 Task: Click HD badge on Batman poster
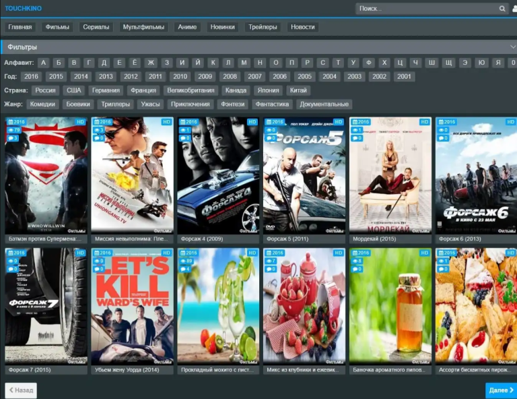81,122
